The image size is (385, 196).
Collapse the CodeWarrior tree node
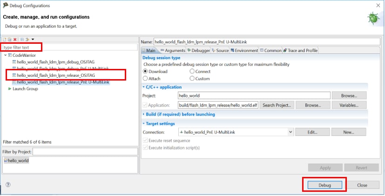pos(5,55)
